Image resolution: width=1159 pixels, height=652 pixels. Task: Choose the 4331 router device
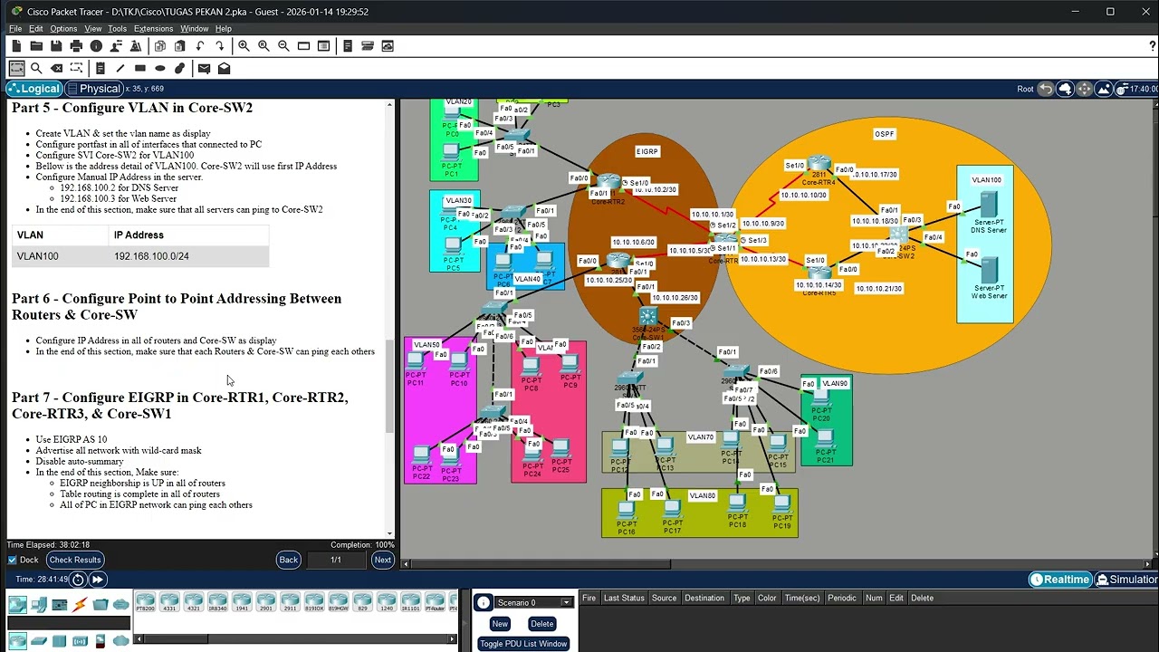point(169,602)
